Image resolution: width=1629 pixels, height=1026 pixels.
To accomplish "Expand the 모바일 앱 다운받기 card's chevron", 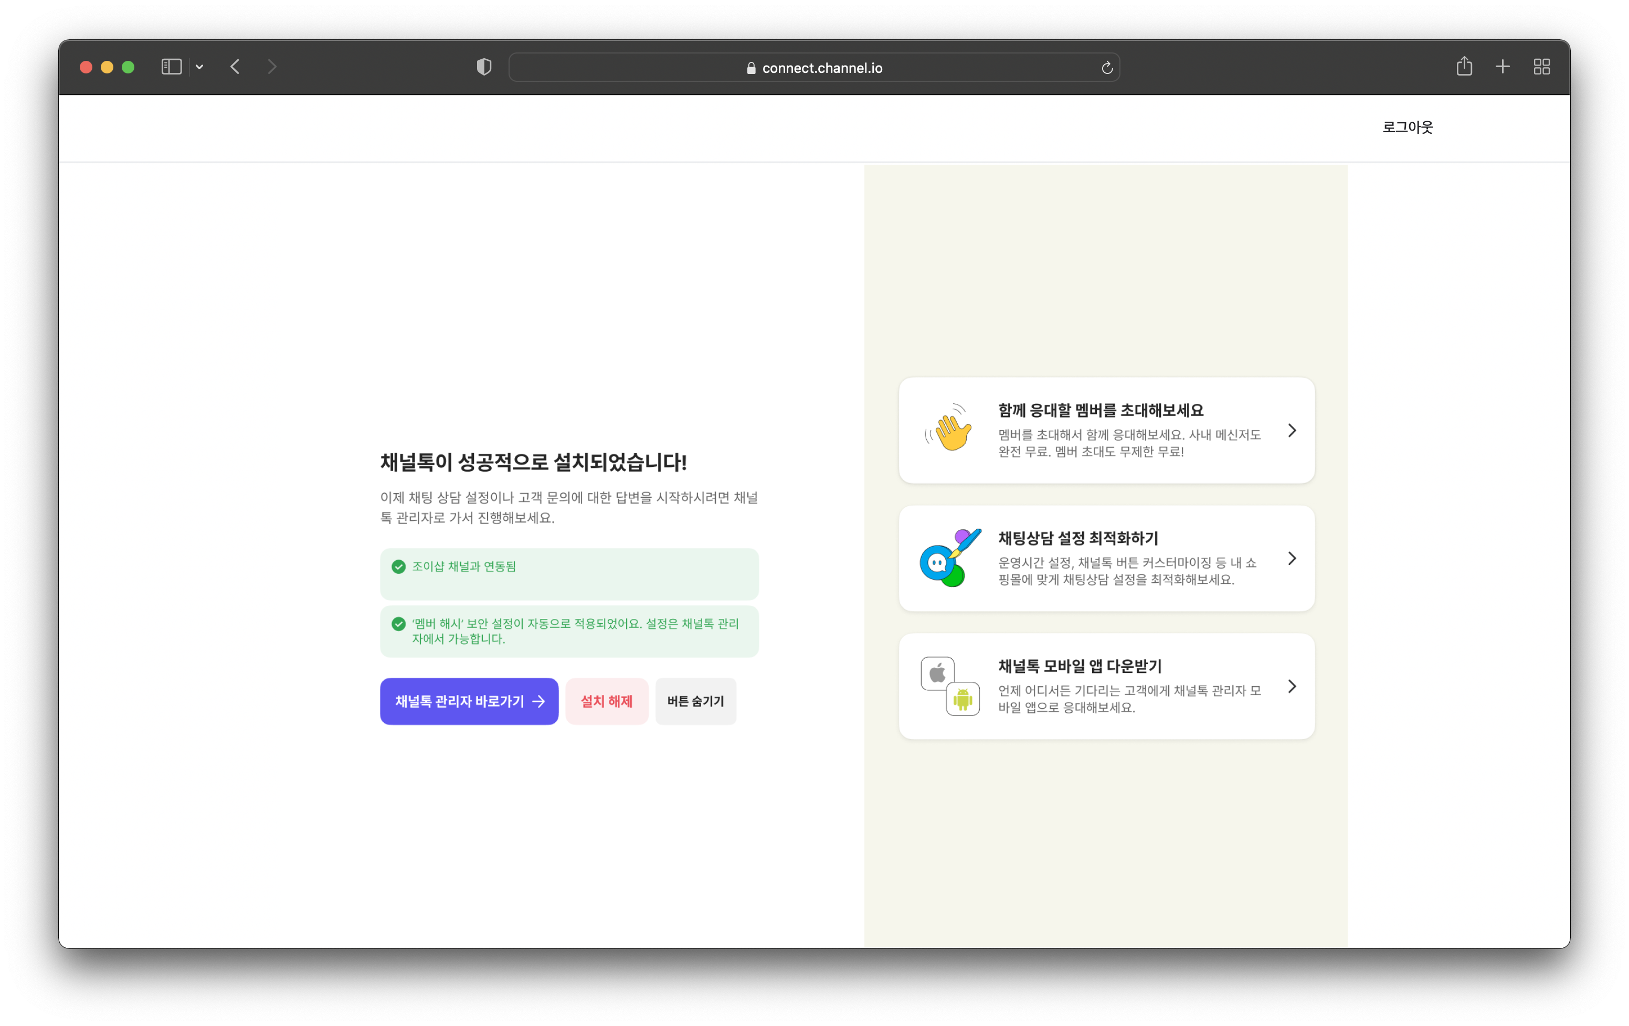I will pyautogui.click(x=1292, y=687).
